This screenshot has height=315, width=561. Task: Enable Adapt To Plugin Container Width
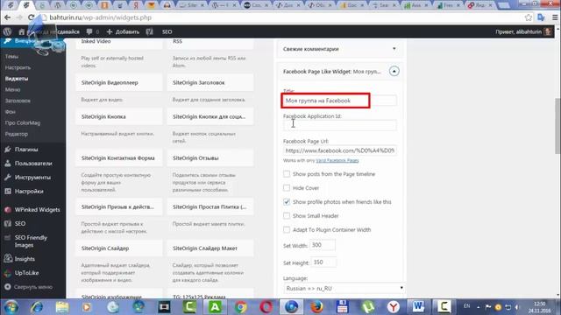point(287,229)
